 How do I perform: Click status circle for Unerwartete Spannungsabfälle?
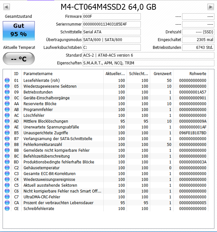tap(7, 127)
